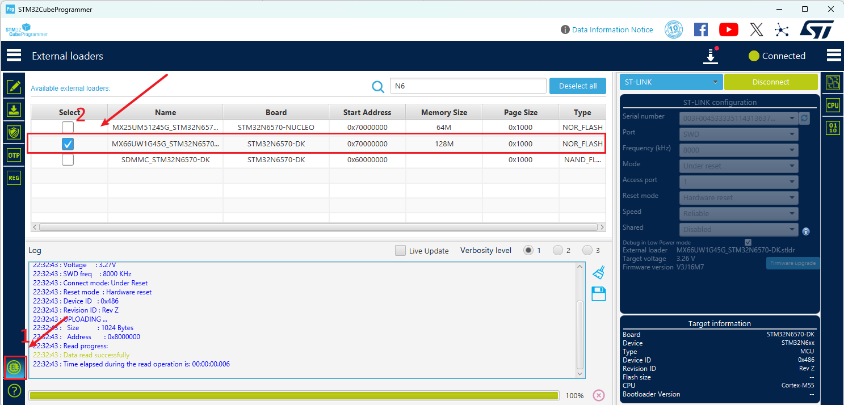Select the STM32N6570-NUCLEO board cell
This screenshot has height=405, width=844.
[x=276, y=128]
